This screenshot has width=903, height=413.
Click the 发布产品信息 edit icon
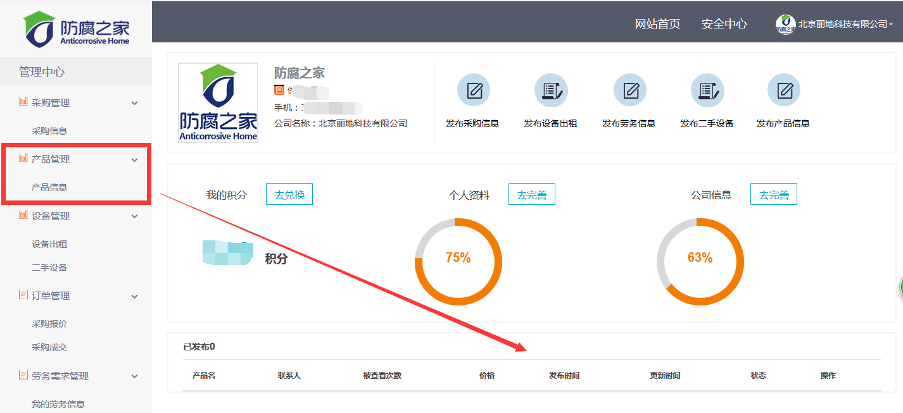[783, 90]
